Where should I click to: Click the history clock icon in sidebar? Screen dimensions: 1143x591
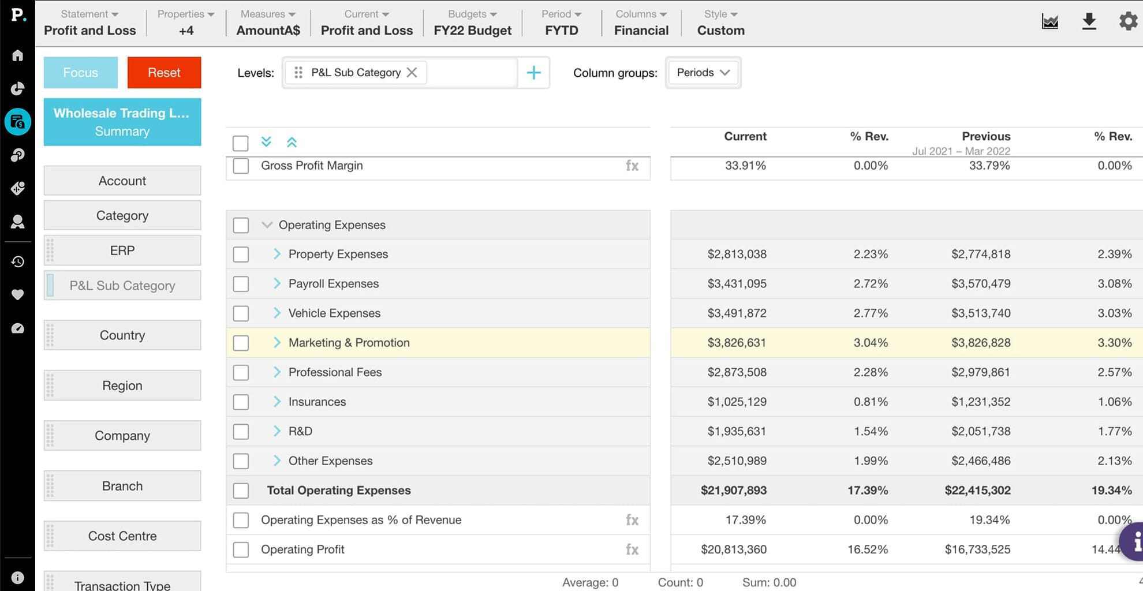coord(17,261)
